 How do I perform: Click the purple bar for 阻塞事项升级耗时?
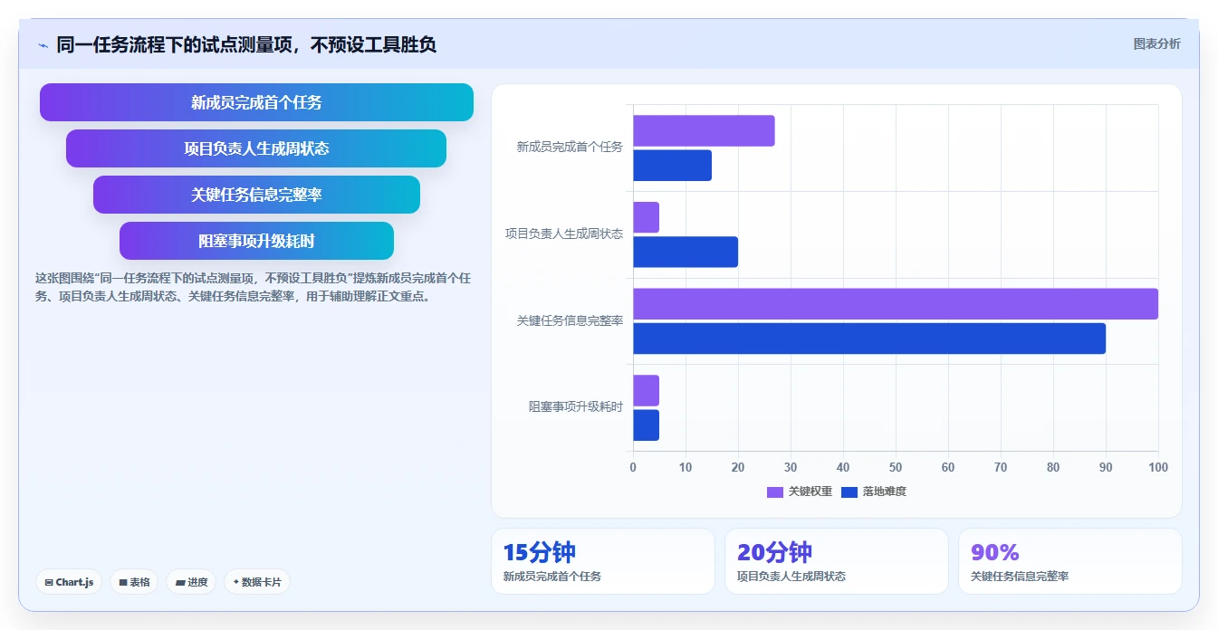click(646, 390)
